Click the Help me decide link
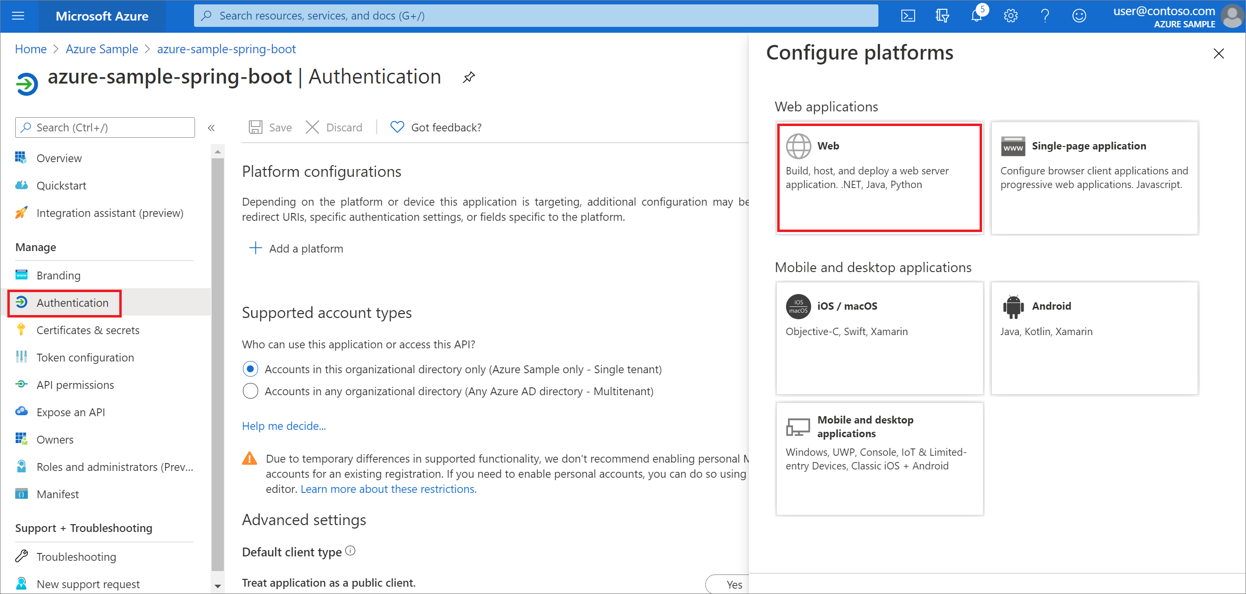 coord(284,425)
